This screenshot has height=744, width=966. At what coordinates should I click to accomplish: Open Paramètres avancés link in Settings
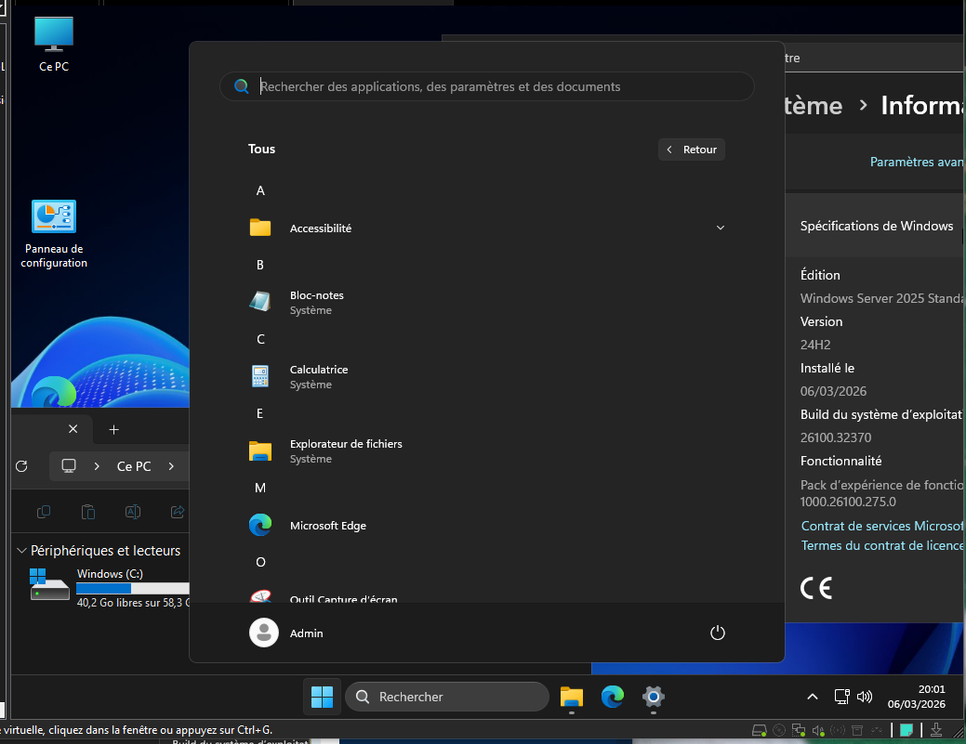coord(916,162)
